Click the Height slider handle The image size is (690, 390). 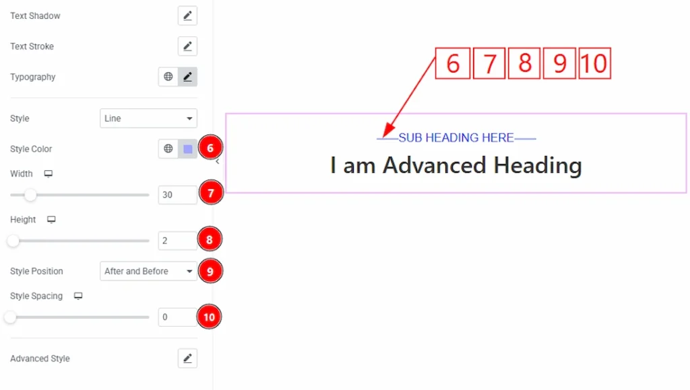tap(13, 240)
